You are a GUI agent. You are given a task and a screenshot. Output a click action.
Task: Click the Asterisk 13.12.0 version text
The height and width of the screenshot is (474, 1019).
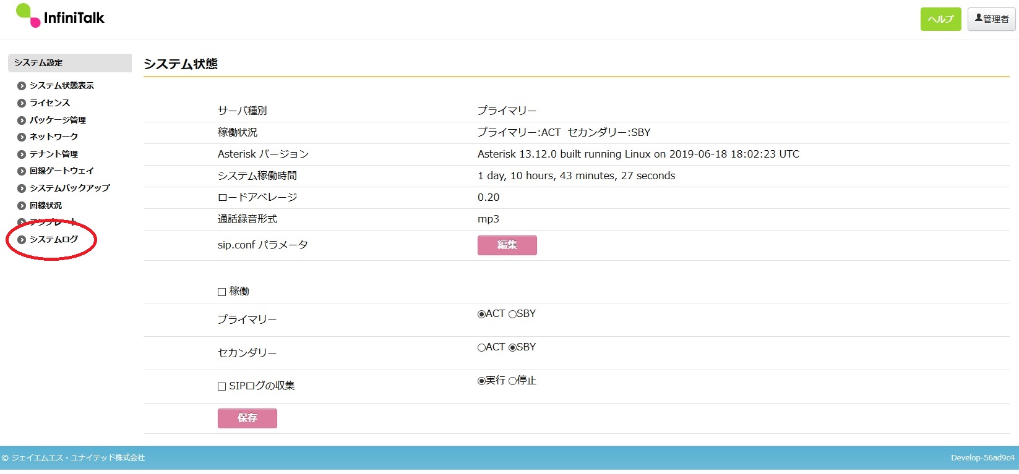tap(638, 154)
